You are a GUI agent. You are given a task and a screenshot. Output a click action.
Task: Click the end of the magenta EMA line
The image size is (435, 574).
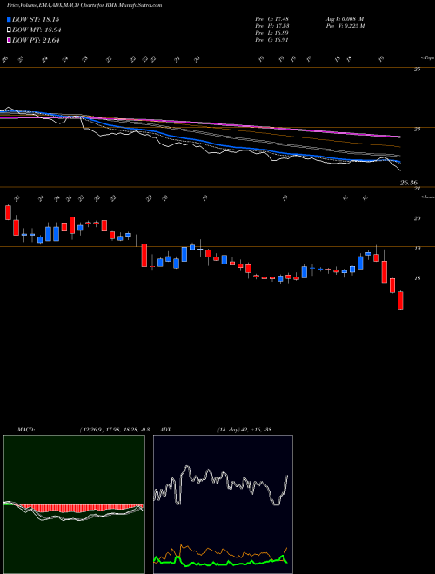point(398,137)
